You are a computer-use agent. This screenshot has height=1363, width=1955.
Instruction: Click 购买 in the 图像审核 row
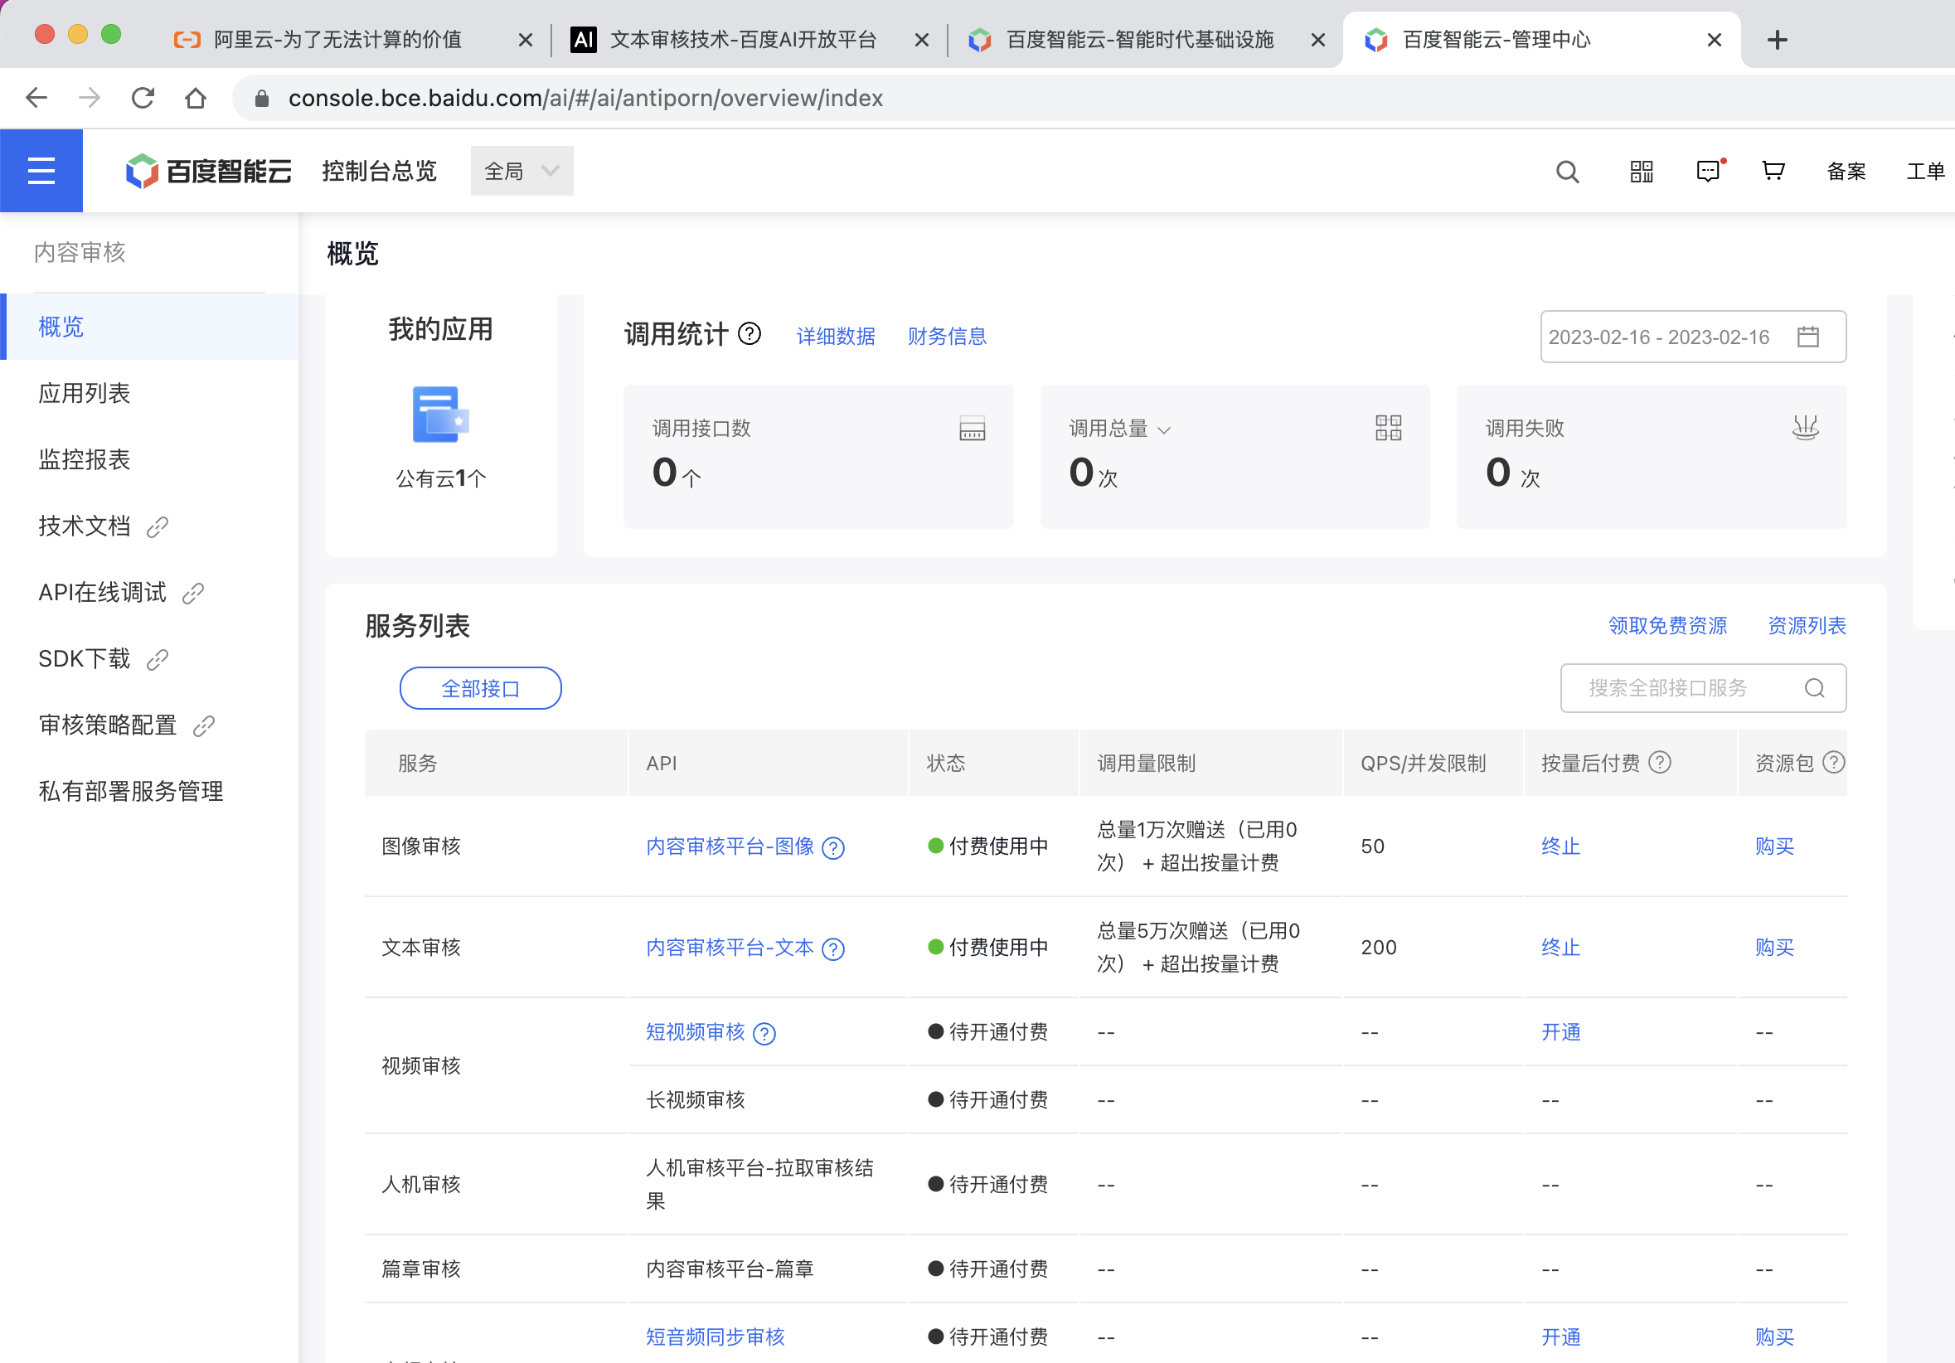[x=1774, y=847]
